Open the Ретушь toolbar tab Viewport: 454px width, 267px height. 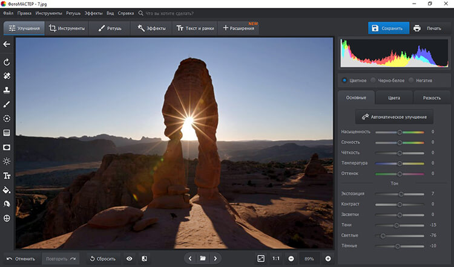[x=110, y=28]
